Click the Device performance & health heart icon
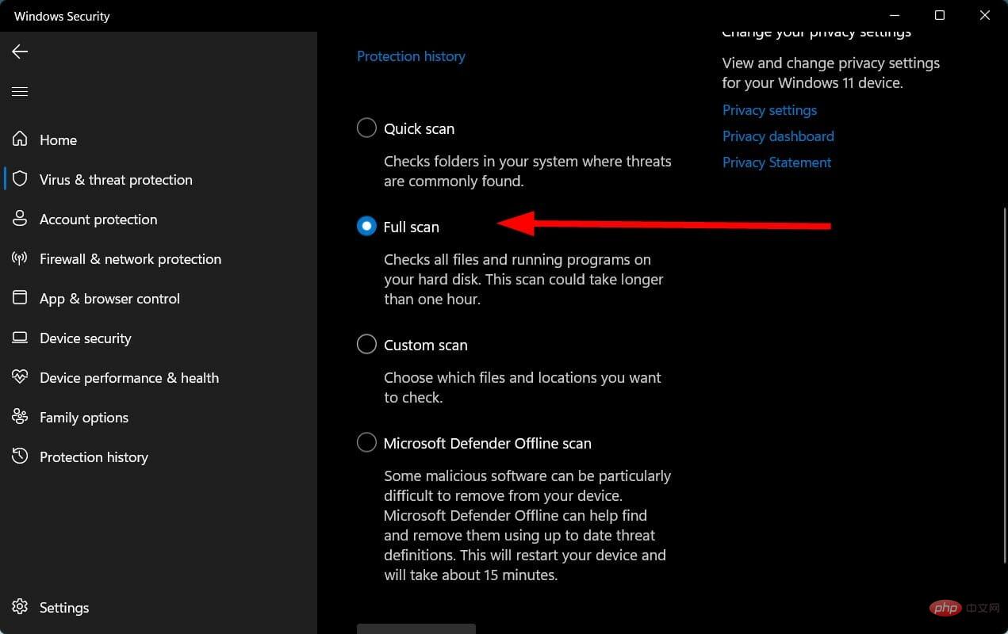The height and width of the screenshot is (634, 1008). pos(20,377)
